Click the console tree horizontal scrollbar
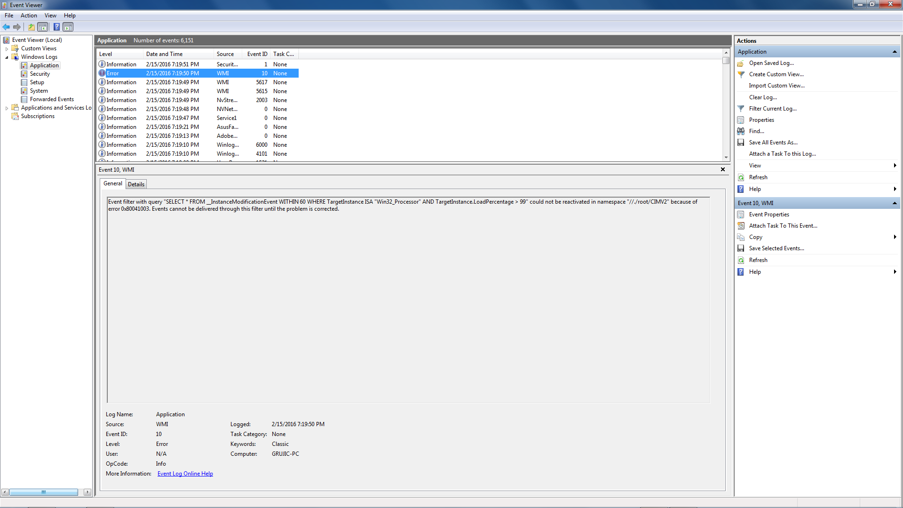The height and width of the screenshot is (508, 903). point(43,492)
